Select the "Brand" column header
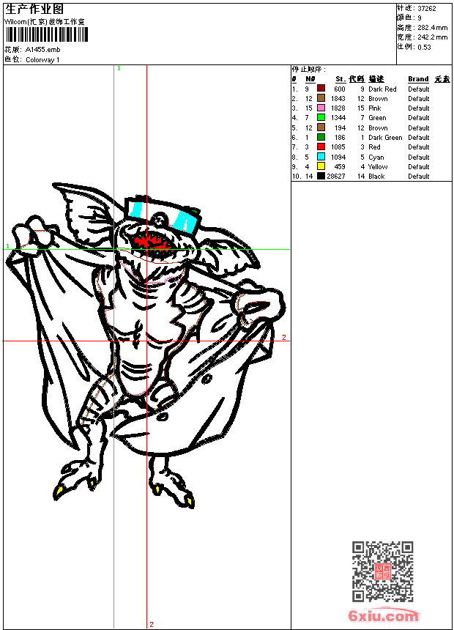This screenshot has height=630, width=454. (418, 79)
